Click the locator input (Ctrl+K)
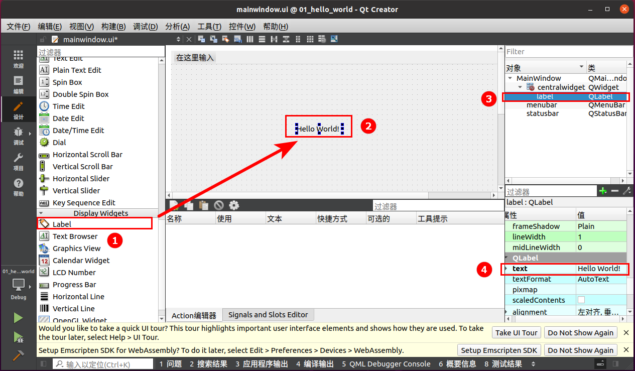This screenshot has width=635, height=371. (x=103, y=364)
